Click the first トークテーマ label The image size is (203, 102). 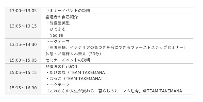coord(58,42)
